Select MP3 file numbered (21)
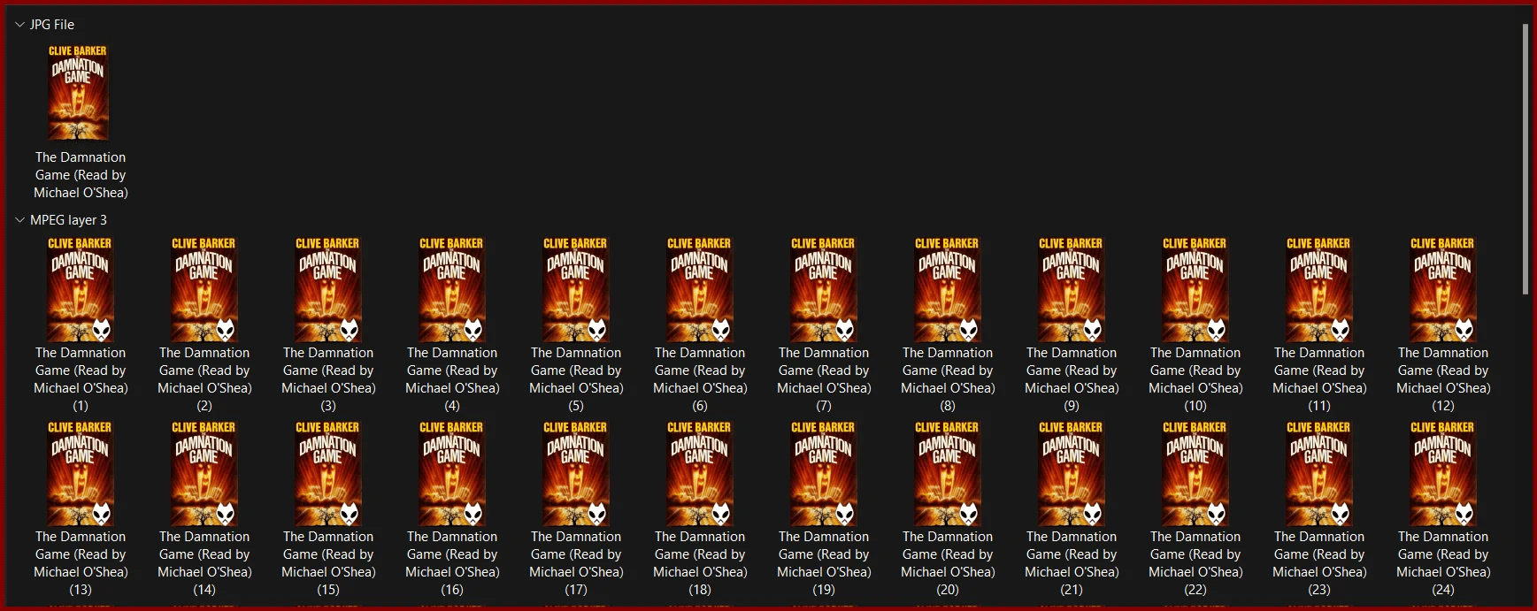 (x=1072, y=508)
